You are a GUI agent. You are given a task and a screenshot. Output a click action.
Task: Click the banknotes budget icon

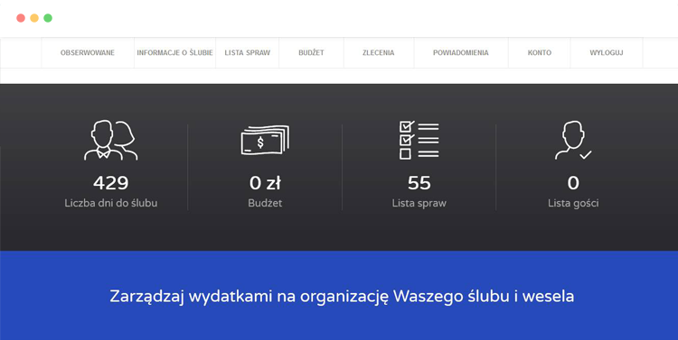(265, 140)
